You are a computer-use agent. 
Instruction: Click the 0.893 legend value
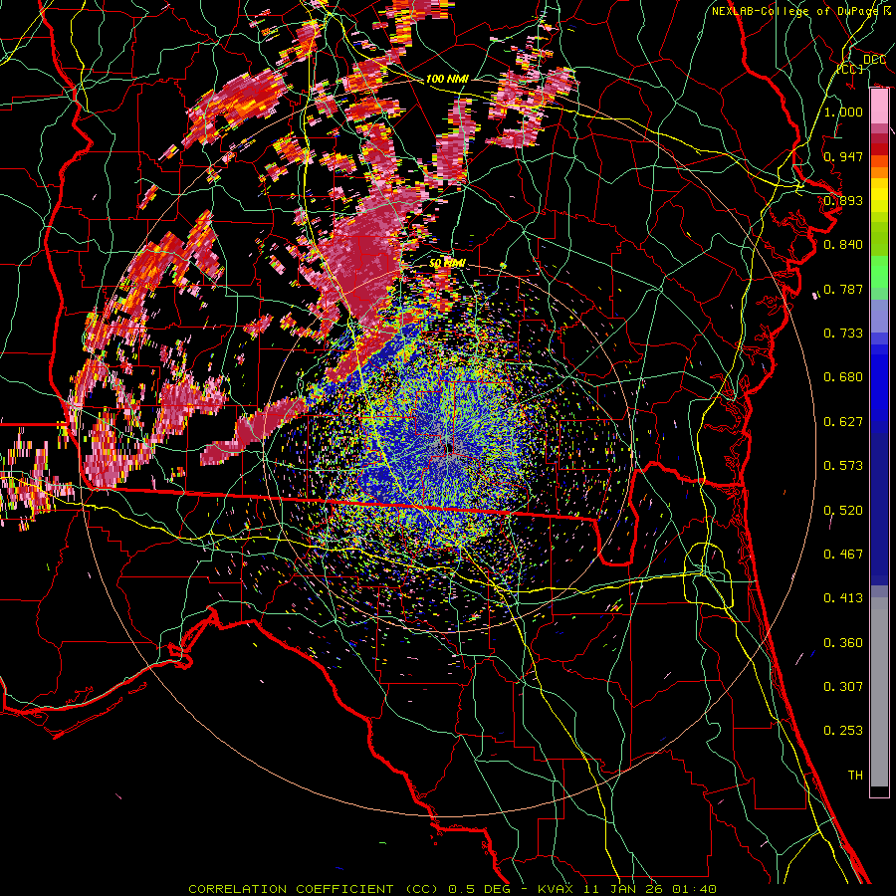pos(843,200)
